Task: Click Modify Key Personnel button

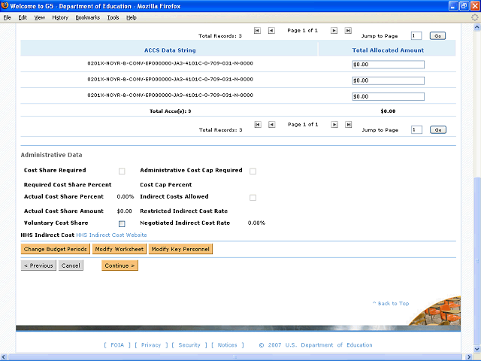Action: coord(180,249)
